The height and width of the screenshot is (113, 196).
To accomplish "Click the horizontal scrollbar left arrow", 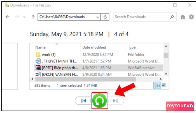I will [33, 79].
